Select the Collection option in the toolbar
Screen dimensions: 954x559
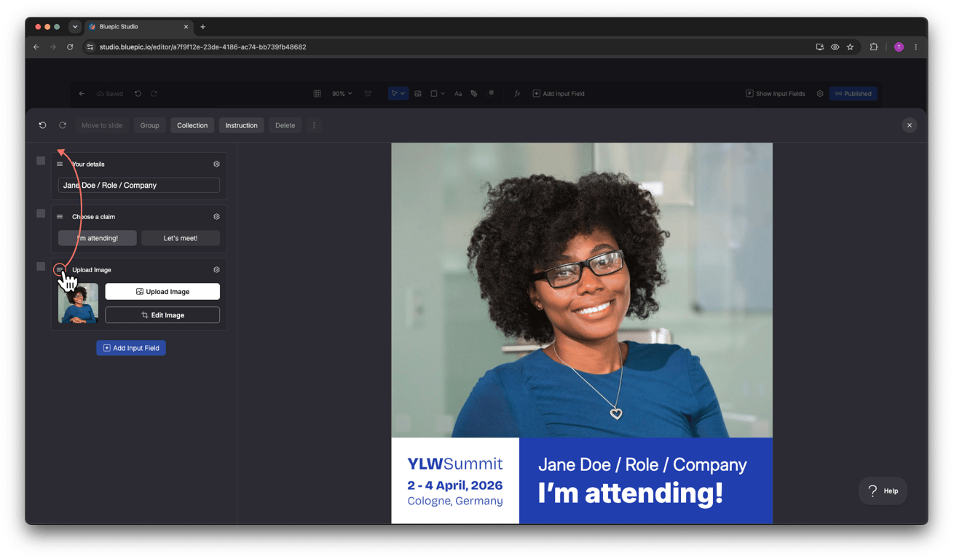pyautogui.click(x=192, y=125)
